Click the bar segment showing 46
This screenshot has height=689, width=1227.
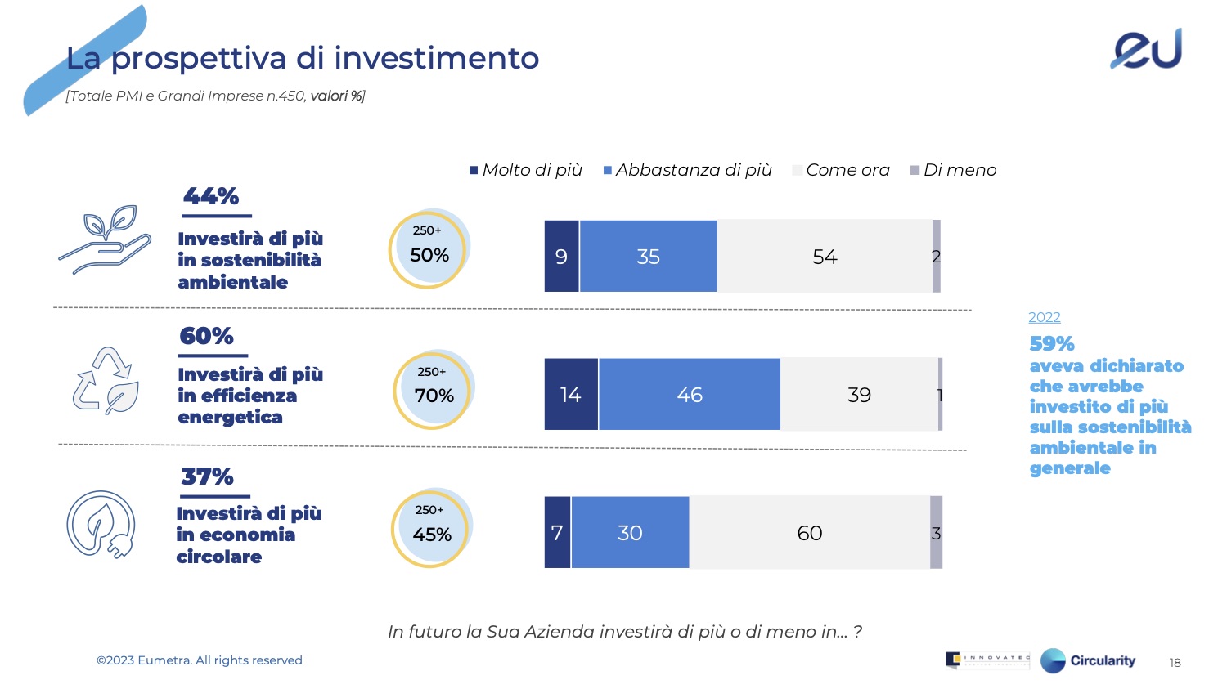coord(690,395)
